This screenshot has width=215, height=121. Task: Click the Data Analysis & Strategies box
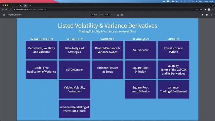pyautogui.click(x=75, y=50)
